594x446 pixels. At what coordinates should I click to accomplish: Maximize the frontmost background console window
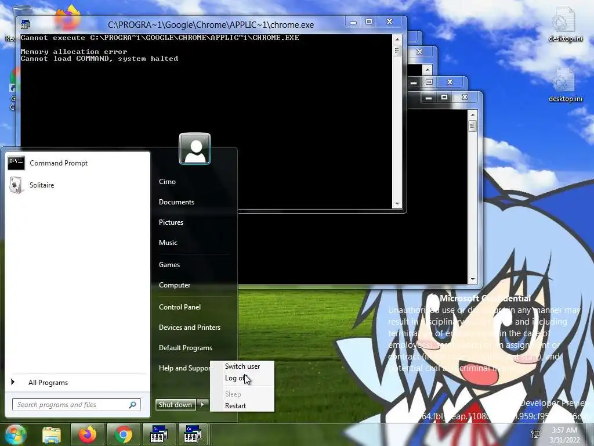point(444,98)
